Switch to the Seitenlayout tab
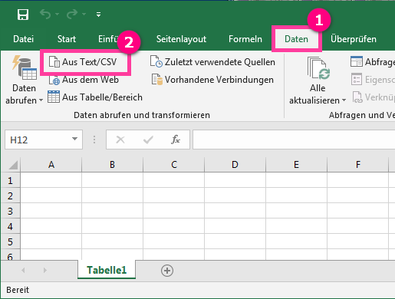395x299 pixels. click(181, 39)
